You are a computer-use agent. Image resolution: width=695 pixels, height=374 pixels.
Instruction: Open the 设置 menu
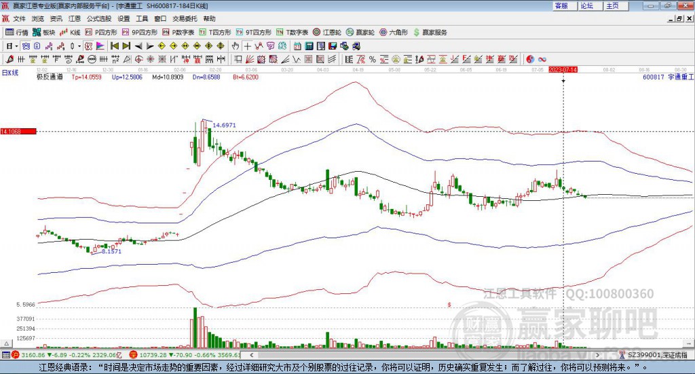point(124,18)
